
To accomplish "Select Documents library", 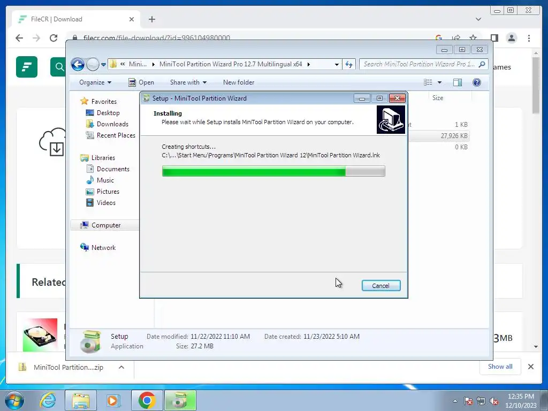I will [113, 169].
